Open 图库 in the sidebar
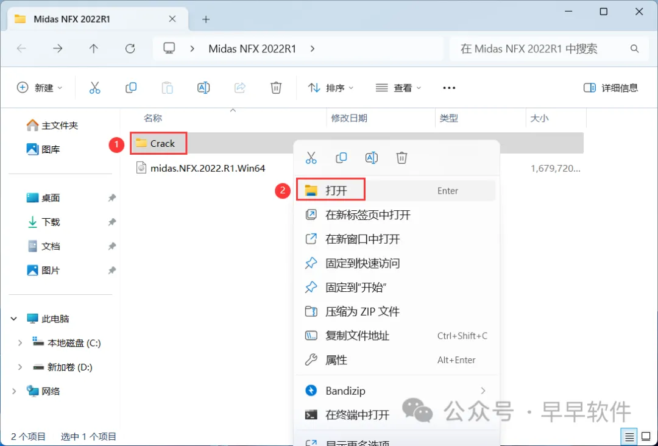The height and width of the screenshot is (446, 658). pos(44,149)
